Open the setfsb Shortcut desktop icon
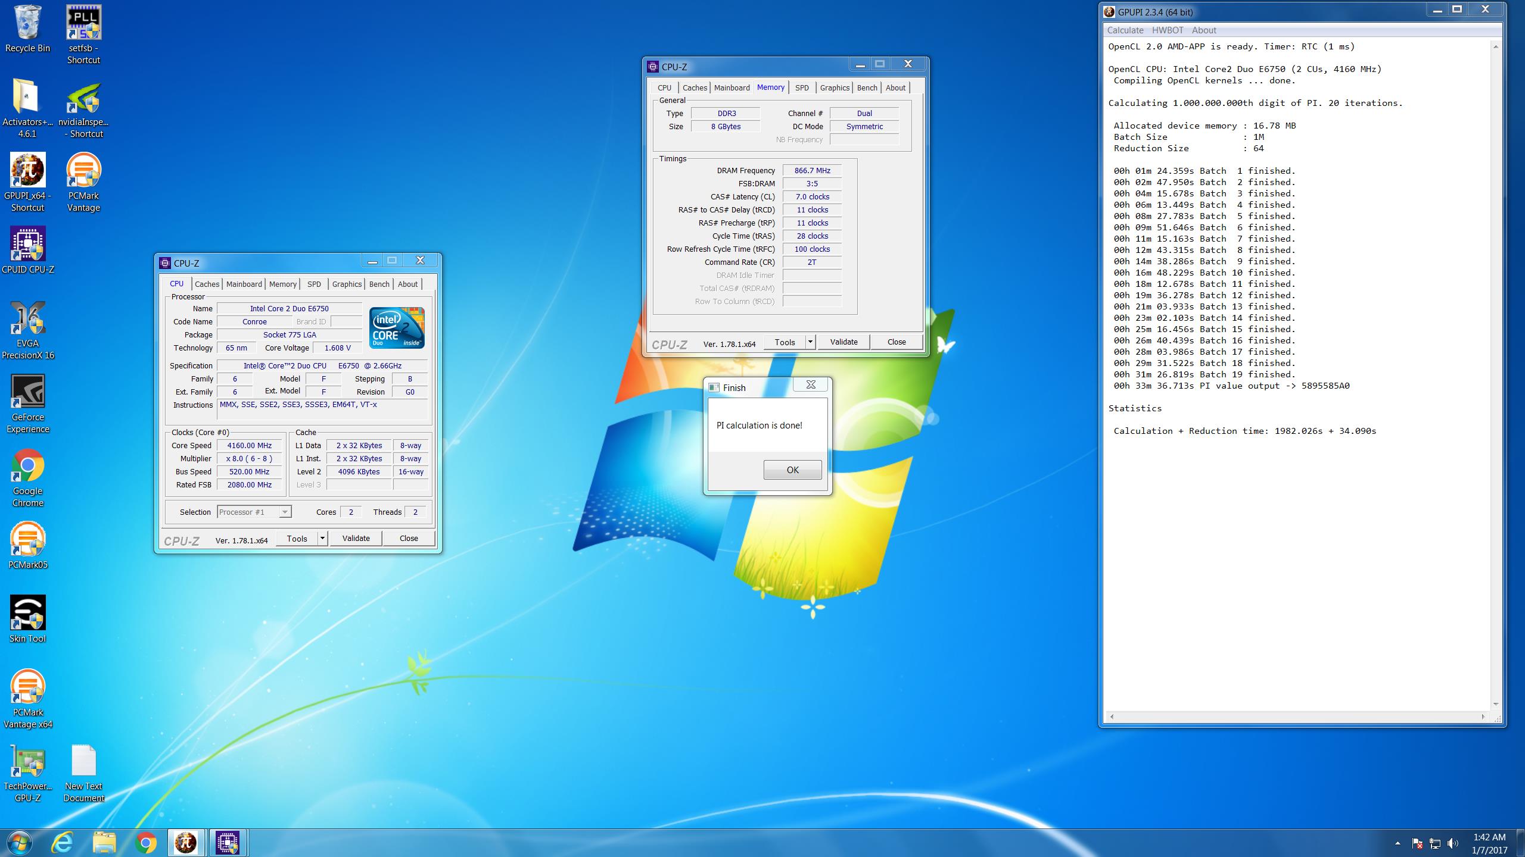 (x=83, y=35)
